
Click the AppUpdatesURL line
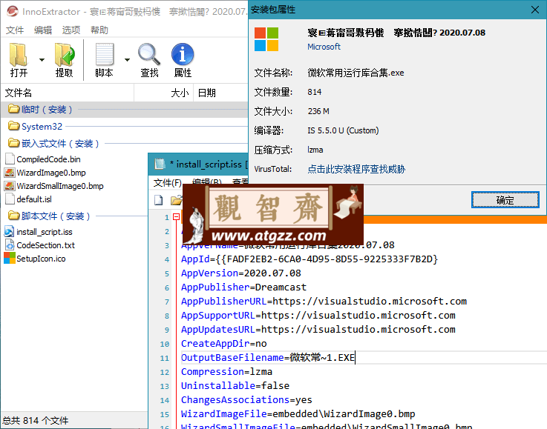click(318, 330)
